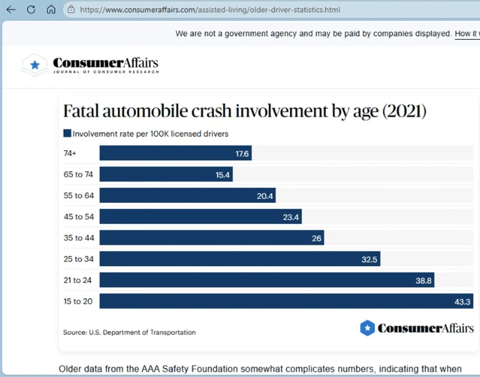The height and width of the screenshot is (377, 480).
Task: Select the '25 to 34' age label
Action: click(79, 259)
